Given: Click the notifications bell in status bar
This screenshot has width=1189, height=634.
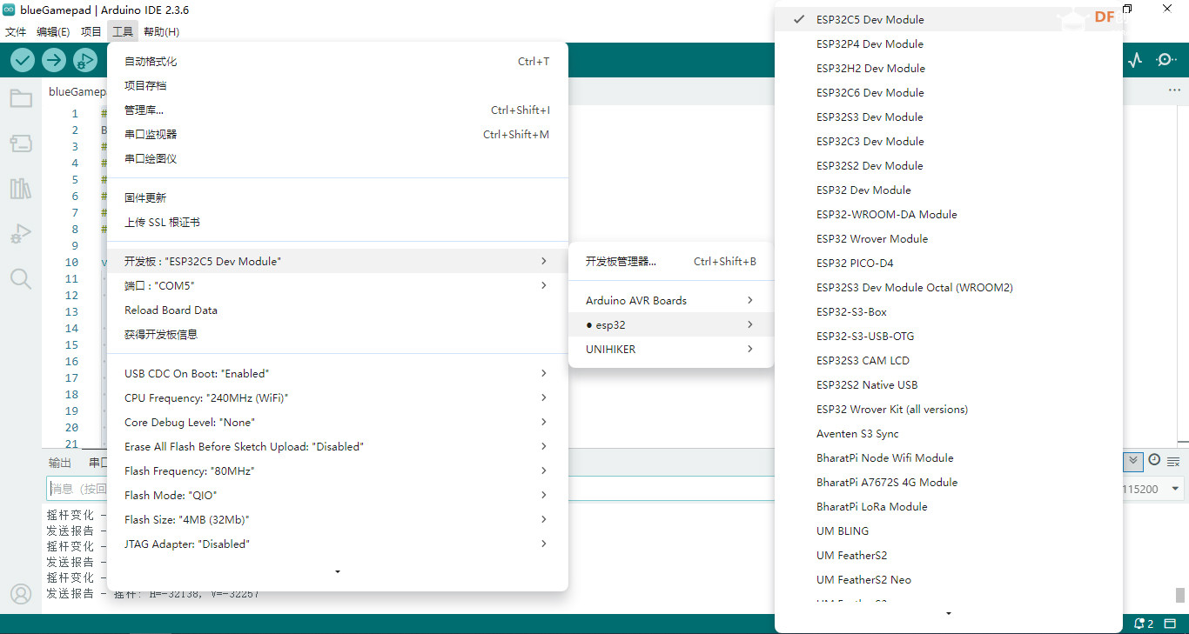Looking at the screenshot, I should pyautogui.click(x=1140, y=624).
